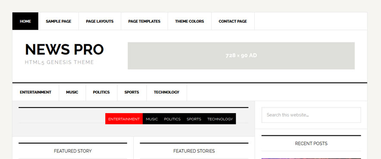Viewport: 381px width, 159px height.
Task: Visit the Contact Page link
Action: pos(233,21)
